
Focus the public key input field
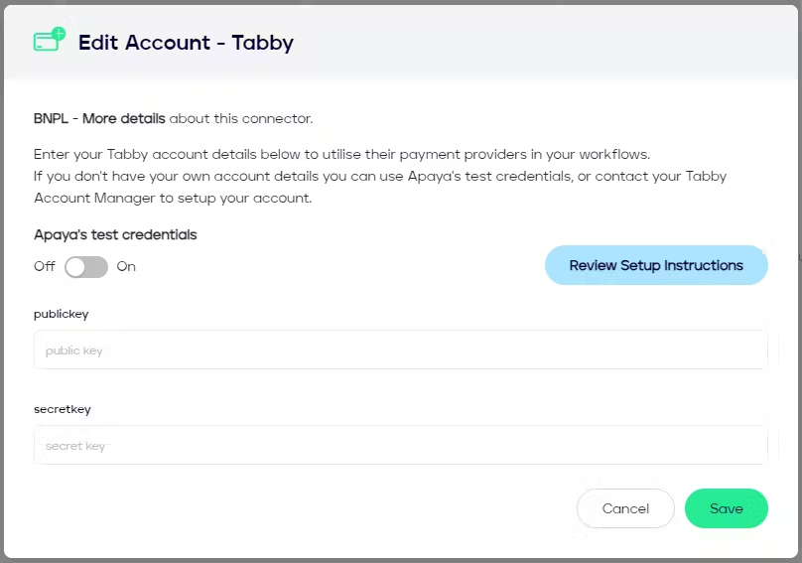click(400, 351)
